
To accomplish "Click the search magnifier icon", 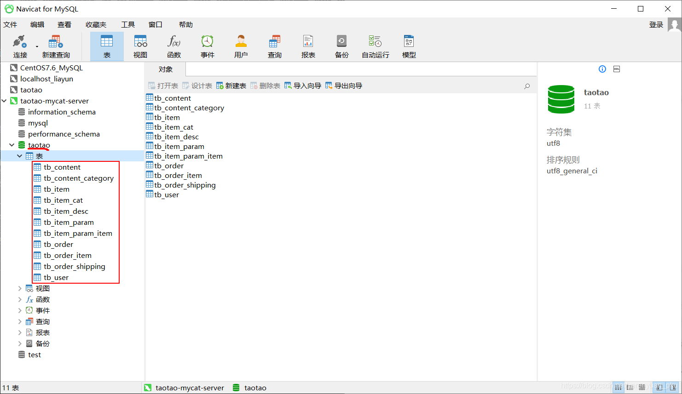I will [527, 86].
